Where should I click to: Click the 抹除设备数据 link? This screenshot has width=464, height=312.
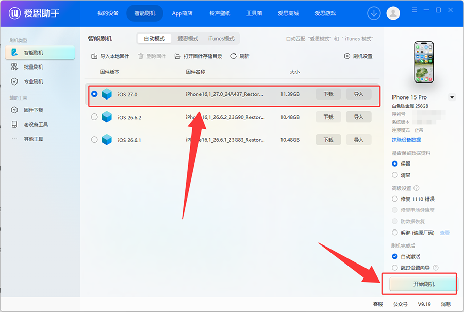[406, 140]
